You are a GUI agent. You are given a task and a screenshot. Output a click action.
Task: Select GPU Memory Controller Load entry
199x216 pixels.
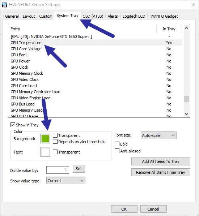click(96, 92)
